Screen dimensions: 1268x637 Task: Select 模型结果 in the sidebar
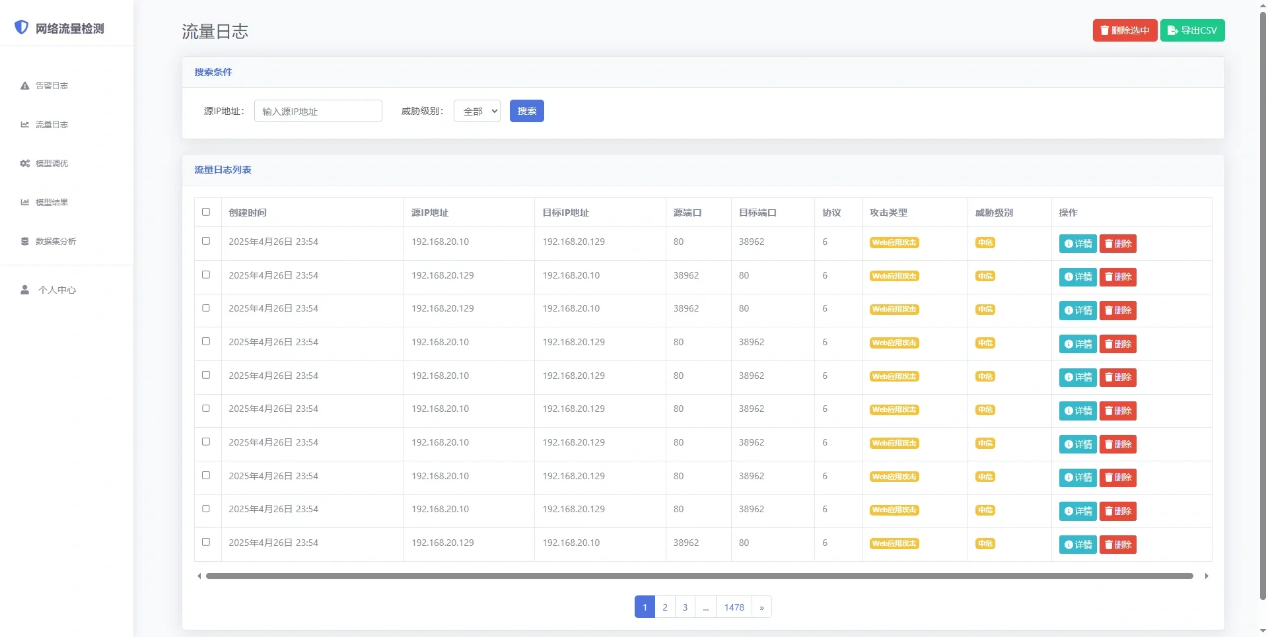(44, 203)
